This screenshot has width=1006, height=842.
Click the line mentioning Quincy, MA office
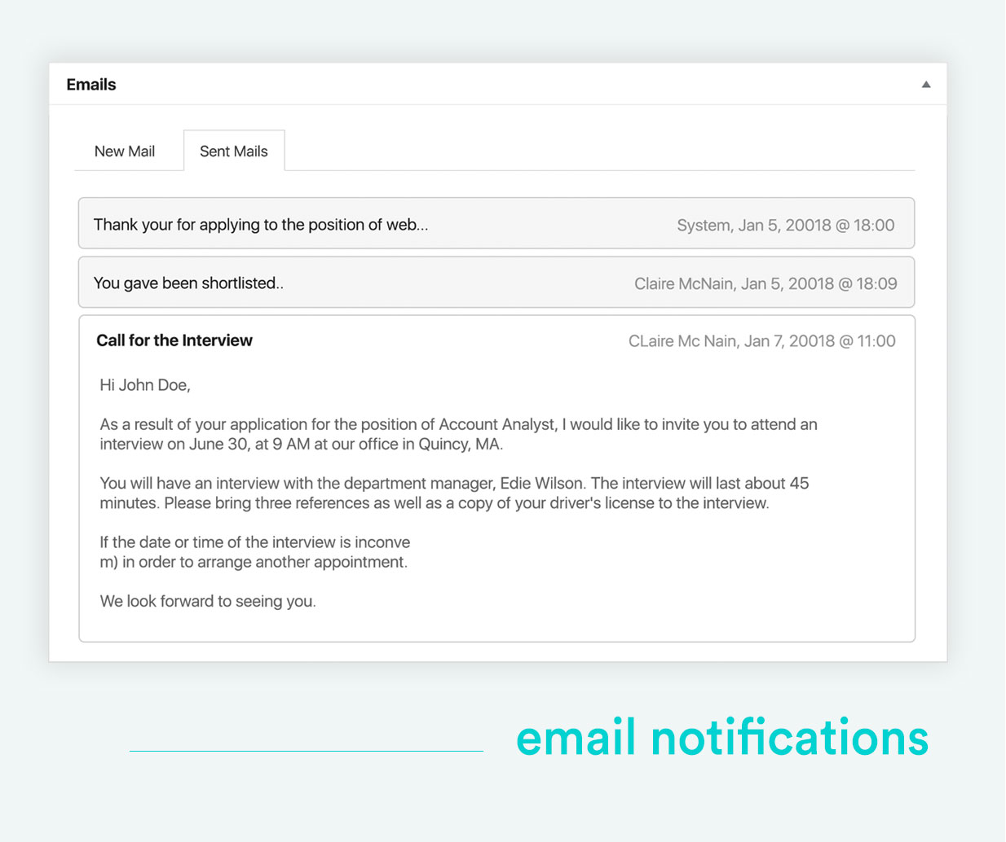click(x=301, y=444)
